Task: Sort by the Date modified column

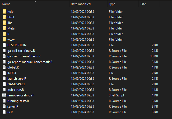Action: click(x=81, y=4)
